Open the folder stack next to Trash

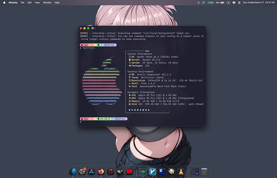coord(195,172)
